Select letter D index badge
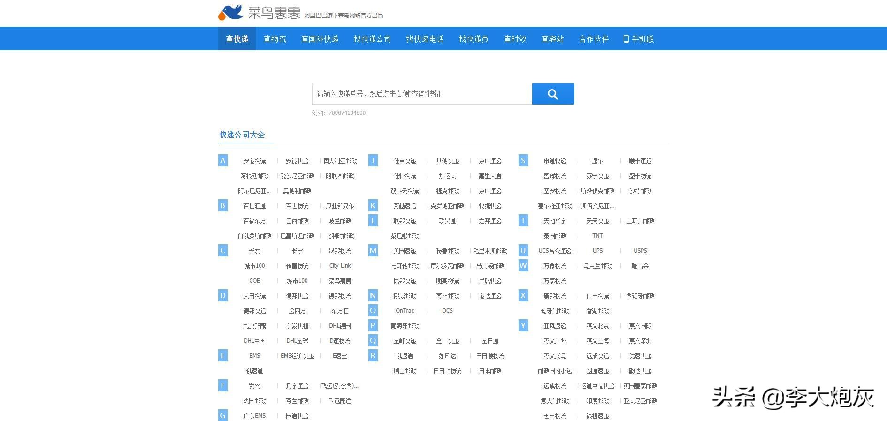Image resolution: width=887 pixels, height=421 pixels. 223,296
